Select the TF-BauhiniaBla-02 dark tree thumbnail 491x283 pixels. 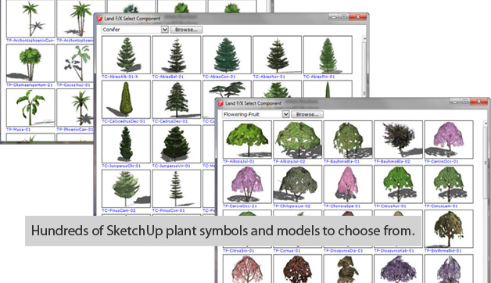pyautogui.click(x=398, y=140)
